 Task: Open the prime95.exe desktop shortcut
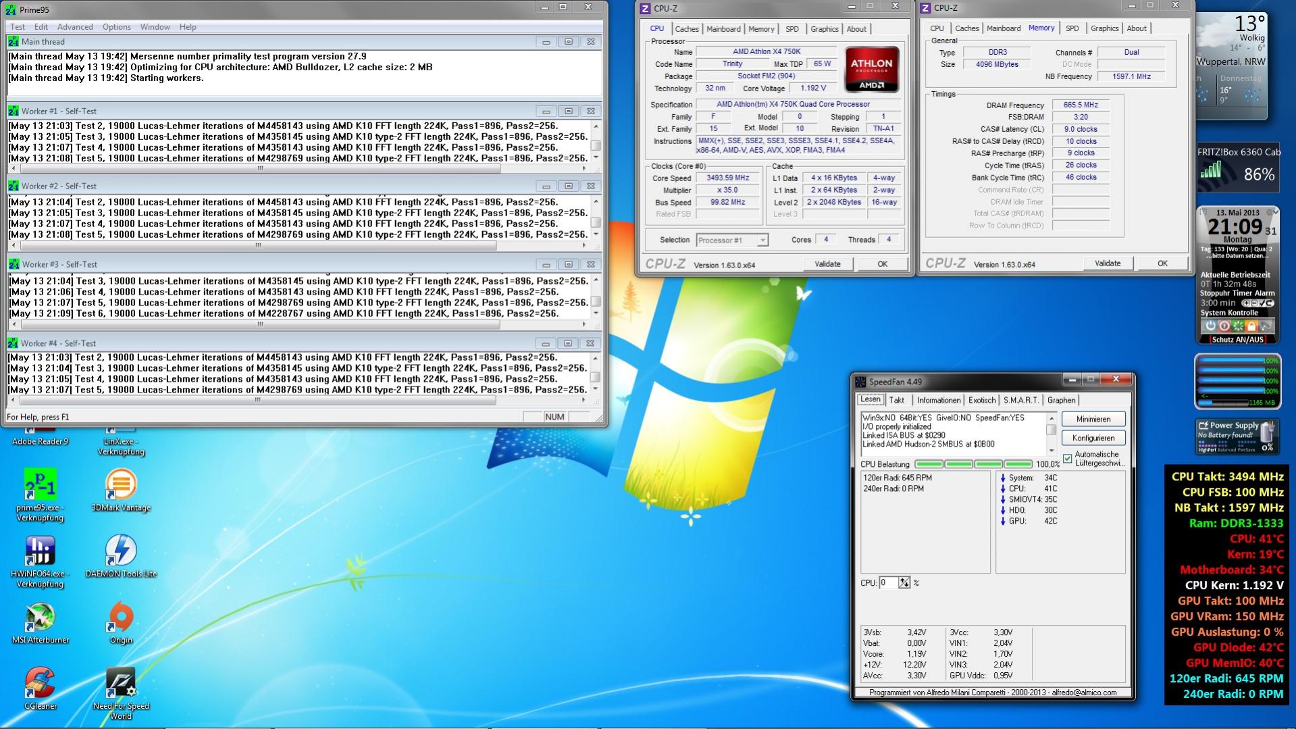coord(40,495)
